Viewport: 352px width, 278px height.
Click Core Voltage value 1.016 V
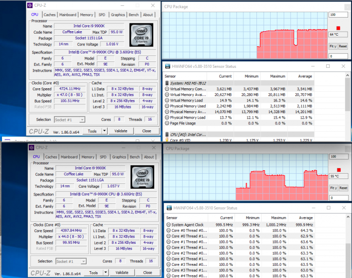click(112, 44)
